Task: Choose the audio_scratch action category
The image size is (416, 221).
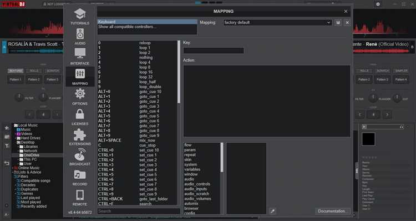Action: click(196, 194)
